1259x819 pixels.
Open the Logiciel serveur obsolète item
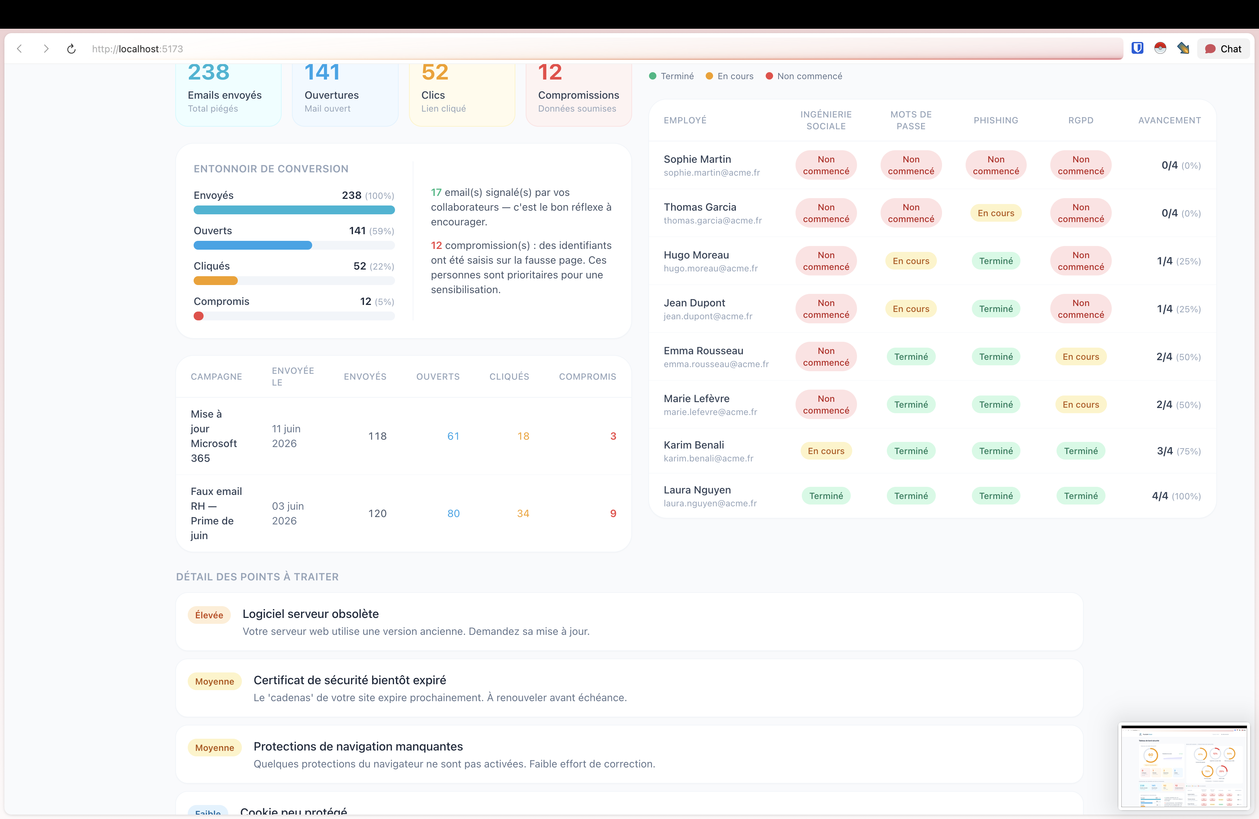(629, 622)
